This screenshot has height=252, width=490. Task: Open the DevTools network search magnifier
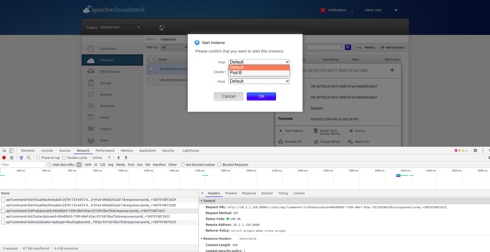pyautogui.click(x=29, y=158)
